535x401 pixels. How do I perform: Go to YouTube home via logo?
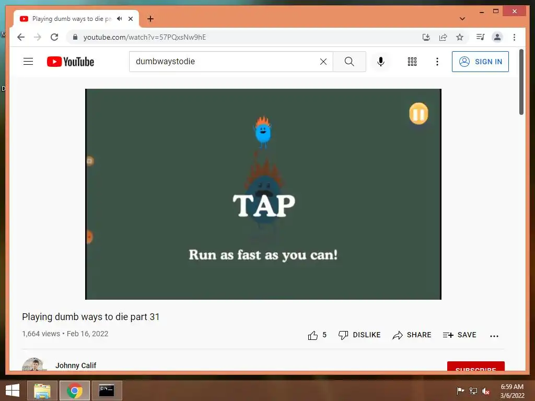pyautogui.click(x=71, y=62)
